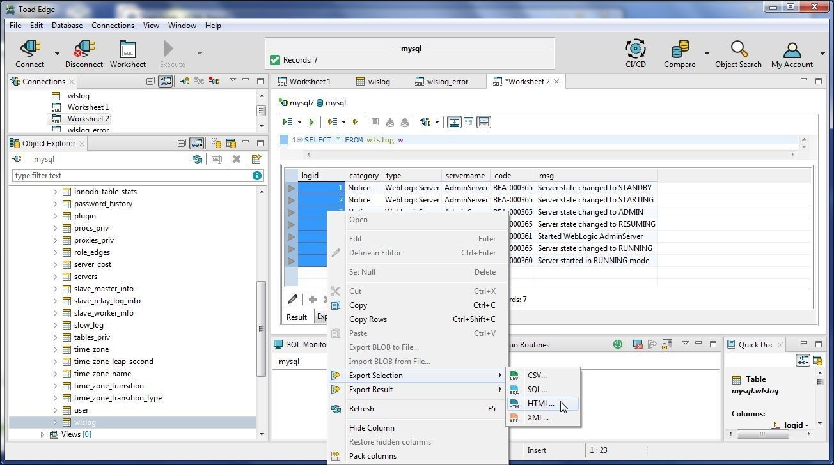Open dropdown next to worksheet connection plug icon
Viewport: 834px width, 465px height.
[x=437, y=122]
